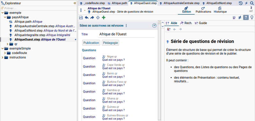Collapse the Explorateur panel with double chevron
The width and height of the screenshot is (255, 121).
(75, 3)
